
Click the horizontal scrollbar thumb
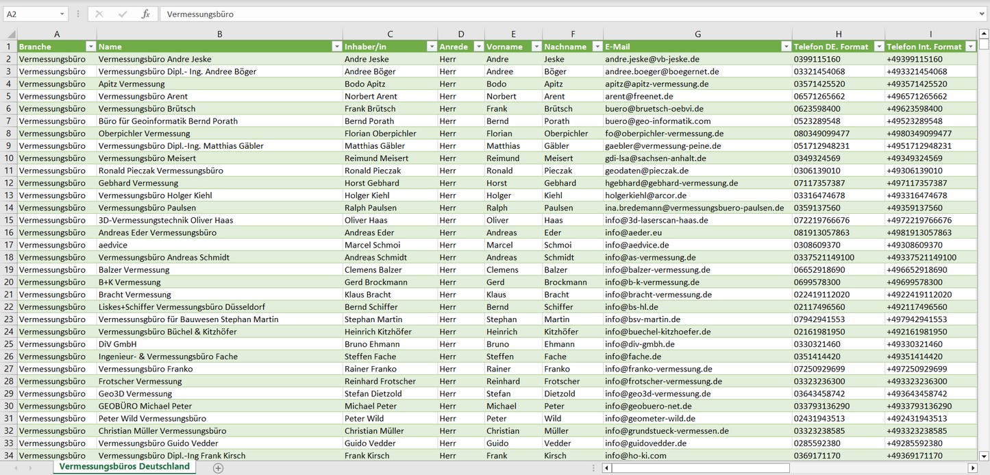click(700, 468)
